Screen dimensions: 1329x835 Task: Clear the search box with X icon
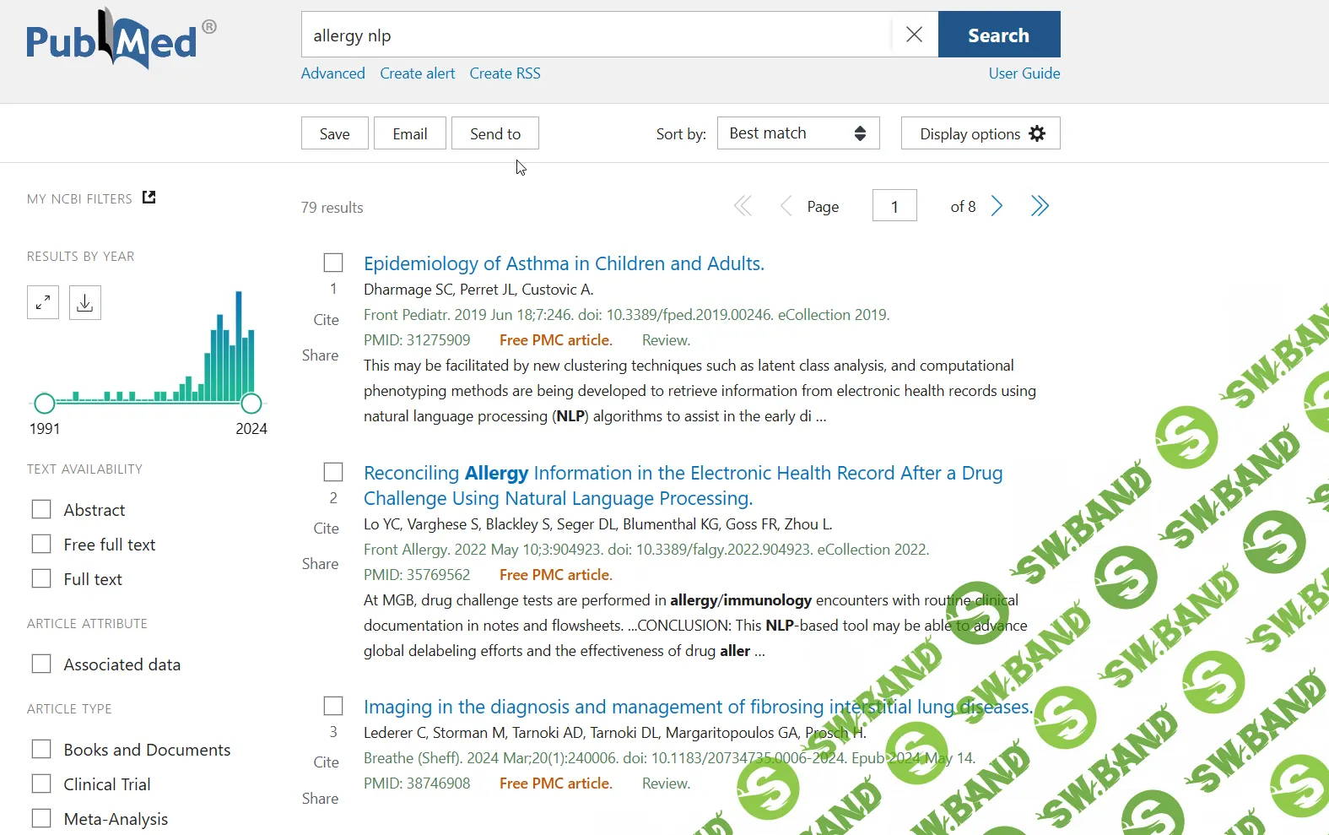click(914, 35)
